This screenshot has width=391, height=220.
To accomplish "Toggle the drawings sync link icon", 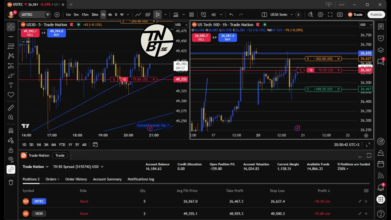I will point(11,169).
